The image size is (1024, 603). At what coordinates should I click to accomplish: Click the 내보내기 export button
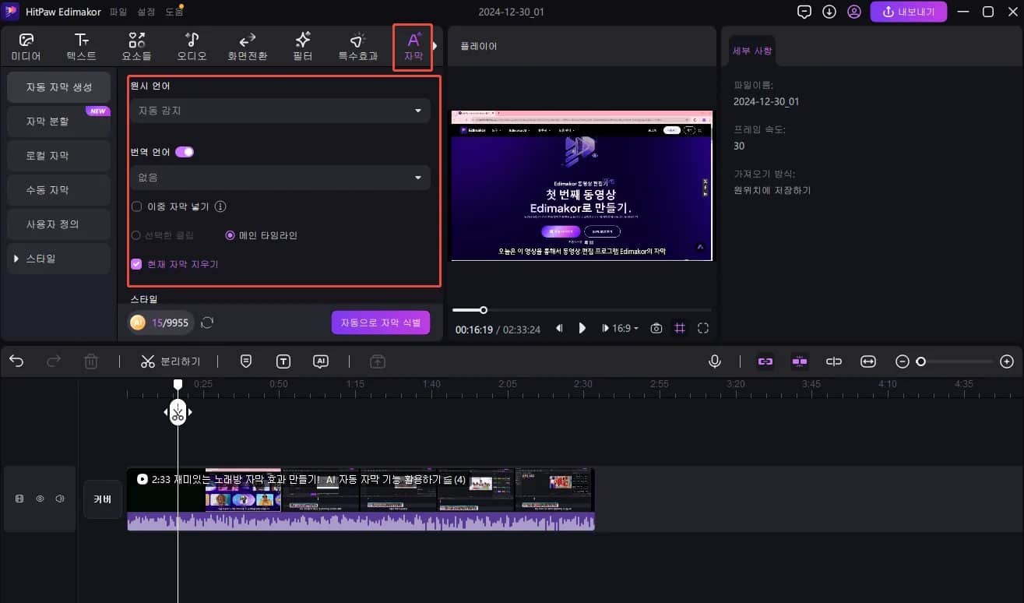point(909,11)
